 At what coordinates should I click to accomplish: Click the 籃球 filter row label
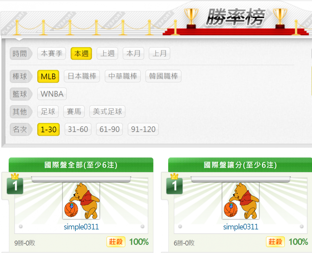pos(21,94)
